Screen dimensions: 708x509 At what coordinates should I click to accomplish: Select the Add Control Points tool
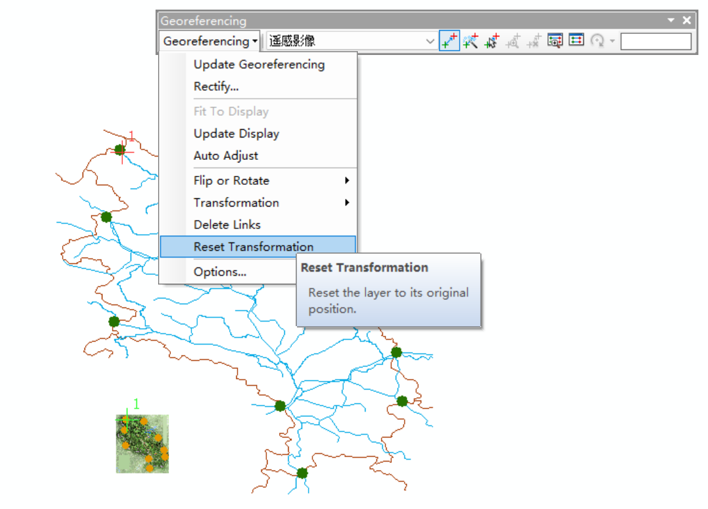(449, 40)
